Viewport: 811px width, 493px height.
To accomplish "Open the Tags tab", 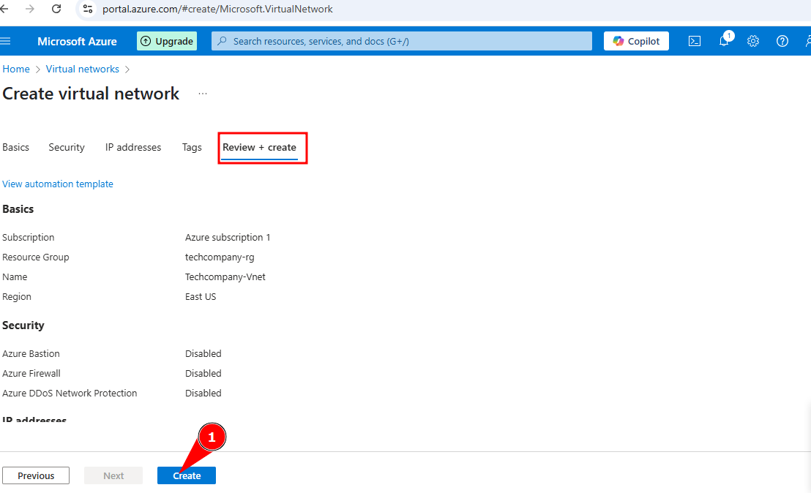I will pos(192,147).
